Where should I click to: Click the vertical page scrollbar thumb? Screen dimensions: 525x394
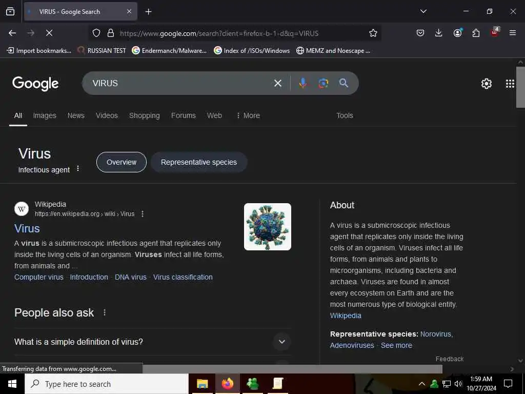[520, 87]
